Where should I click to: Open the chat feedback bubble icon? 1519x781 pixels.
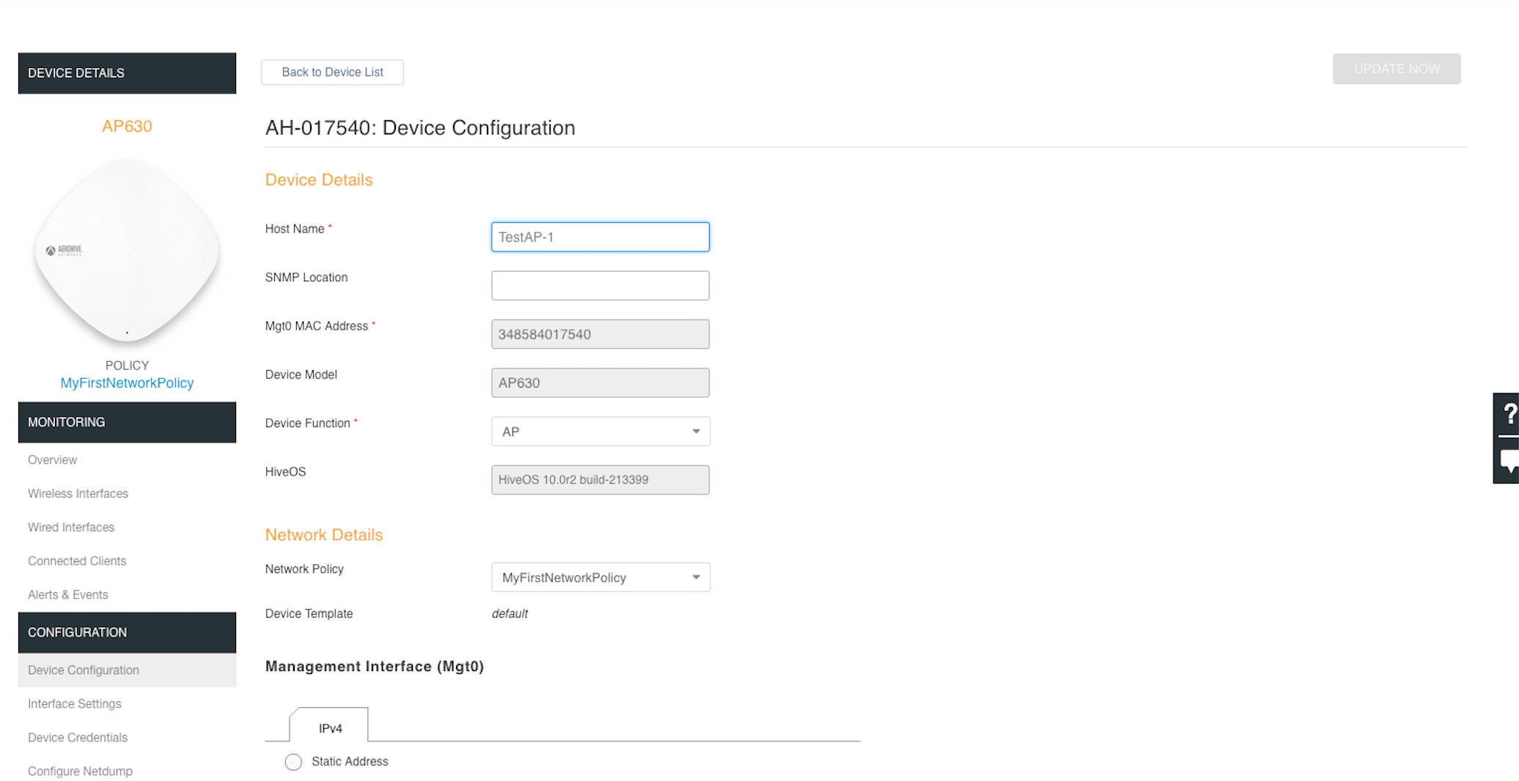(1509, 461)
